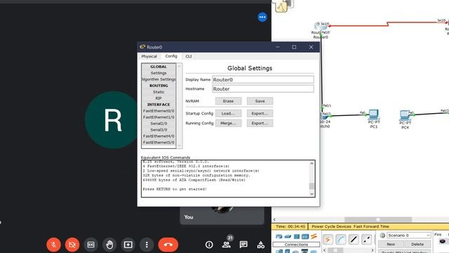Select the Connections lightning category icon
This screenshot has width=449, height=253.
314,236
